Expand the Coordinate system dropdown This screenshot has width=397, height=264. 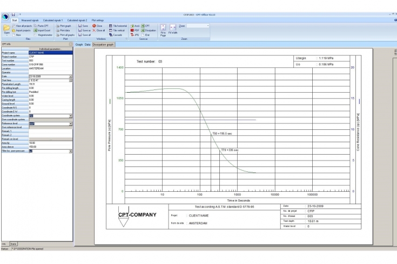70,115
